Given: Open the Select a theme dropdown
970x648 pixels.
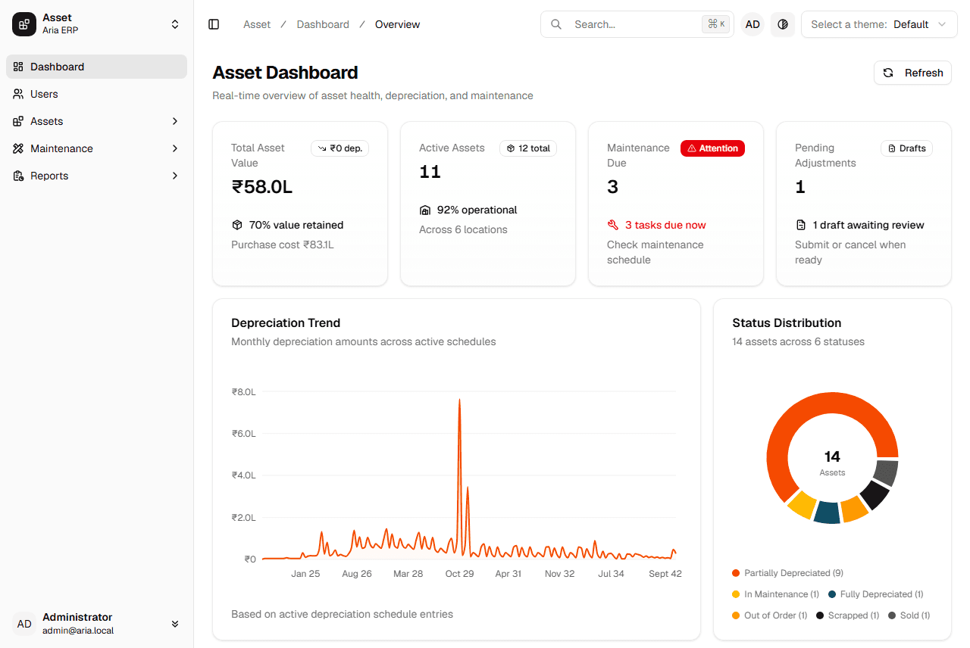Looking at the screenshot, I should 879,24.
